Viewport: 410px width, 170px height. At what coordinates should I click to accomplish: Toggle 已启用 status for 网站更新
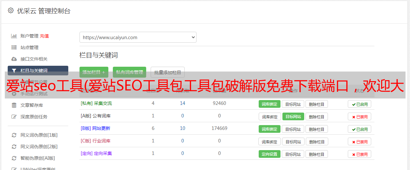(360, 129)
